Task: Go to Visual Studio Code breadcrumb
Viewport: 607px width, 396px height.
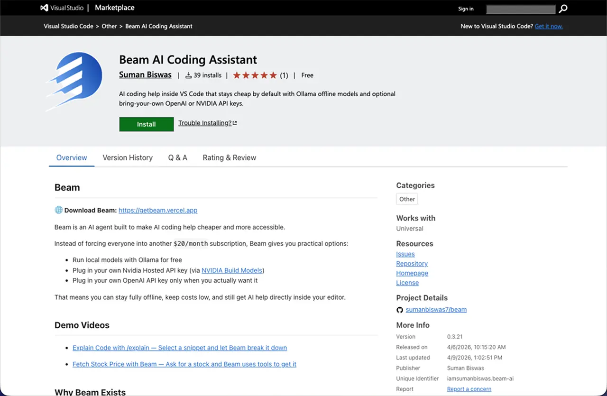Action: click(69, 27)
